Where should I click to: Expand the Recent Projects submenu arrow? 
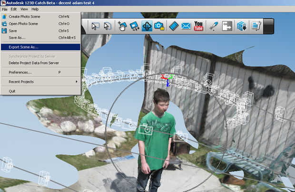pos(77,82)
